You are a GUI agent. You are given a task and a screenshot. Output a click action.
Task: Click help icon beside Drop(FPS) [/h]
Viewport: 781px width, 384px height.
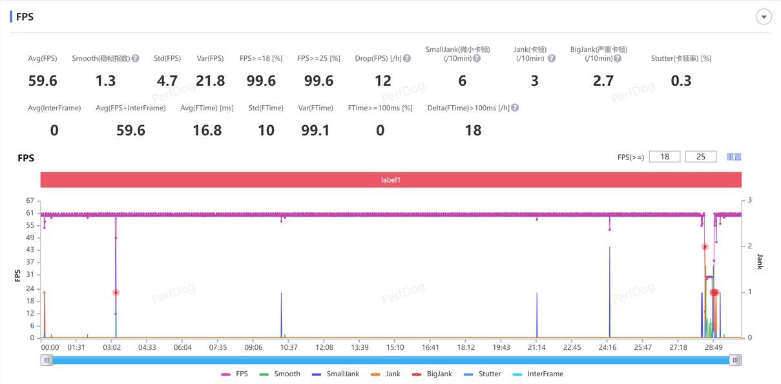[407, 58]
